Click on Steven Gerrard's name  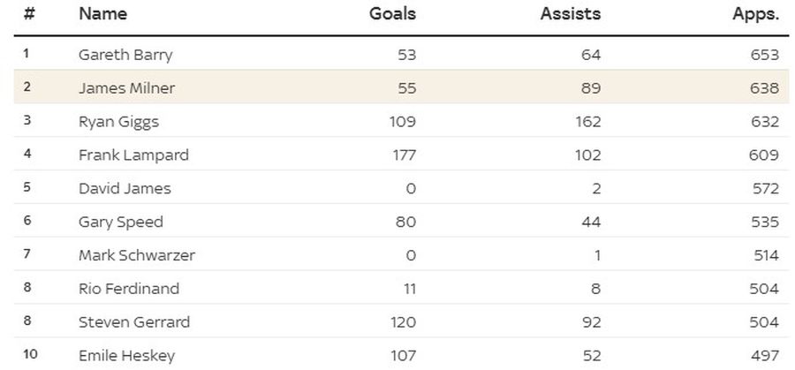pyautogui.click(x=133, y=322)
